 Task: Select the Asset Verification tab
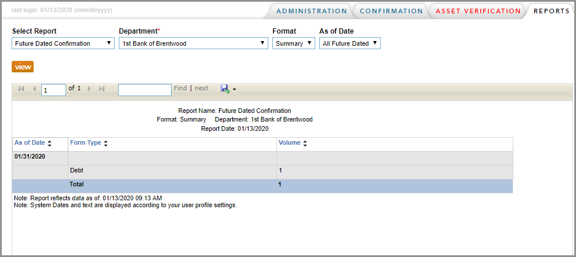(477, 11)
